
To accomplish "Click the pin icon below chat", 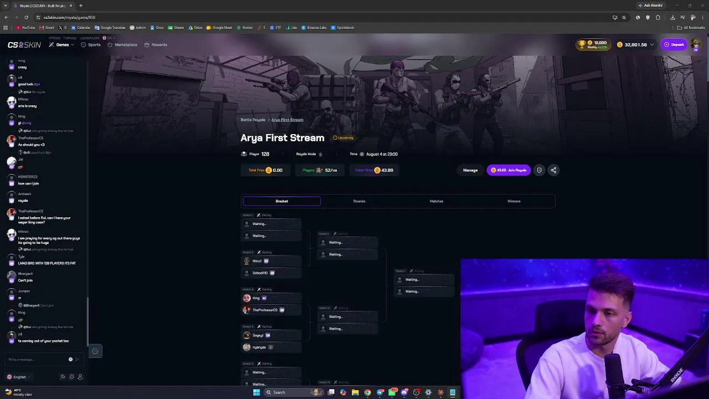I will pos(63,377).
